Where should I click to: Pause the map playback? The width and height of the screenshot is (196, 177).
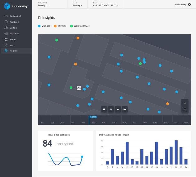tap(104, 109)
